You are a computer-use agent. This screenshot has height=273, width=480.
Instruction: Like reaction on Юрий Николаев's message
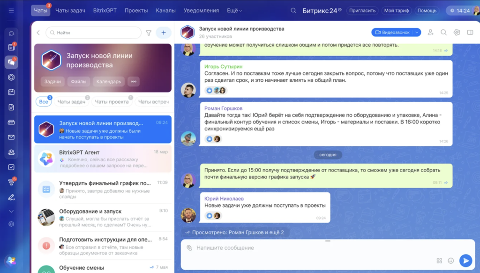[x=209, y=216]
